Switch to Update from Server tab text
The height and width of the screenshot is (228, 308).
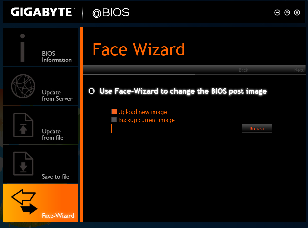(x=57, y=95)
